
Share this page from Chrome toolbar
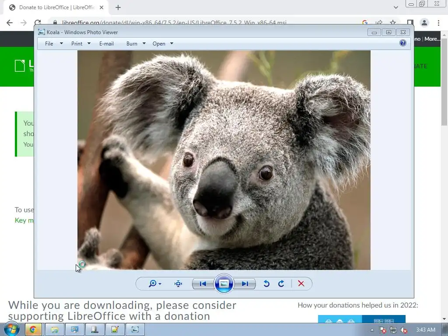point(379,22)
